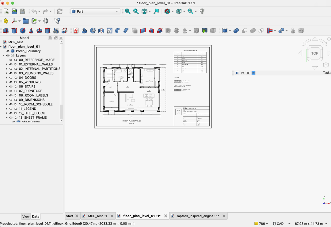Select the Boolean union icon

[x=253, y=31]
